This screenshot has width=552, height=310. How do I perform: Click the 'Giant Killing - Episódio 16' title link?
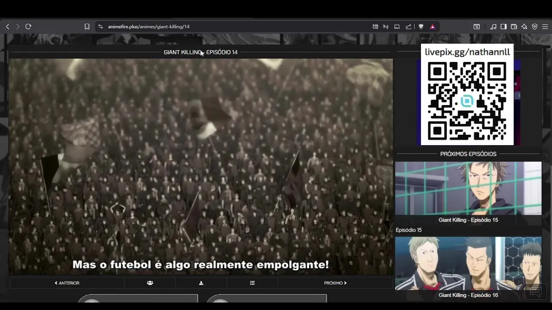point(468,295)
